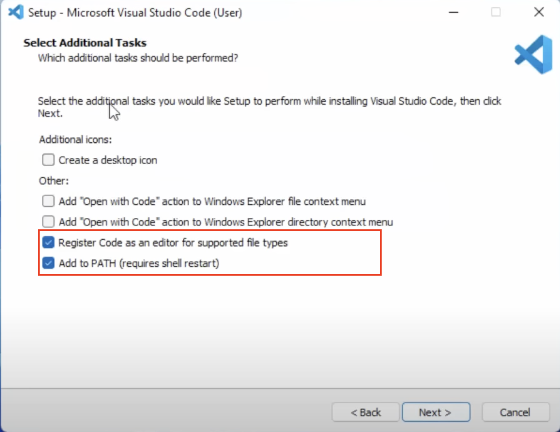Click the large Visual Studio Code logo

pyautogui.click(x=534, y=54)
